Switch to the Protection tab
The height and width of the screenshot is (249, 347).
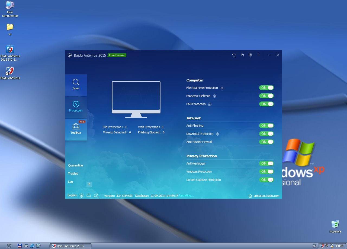(76, 107)
